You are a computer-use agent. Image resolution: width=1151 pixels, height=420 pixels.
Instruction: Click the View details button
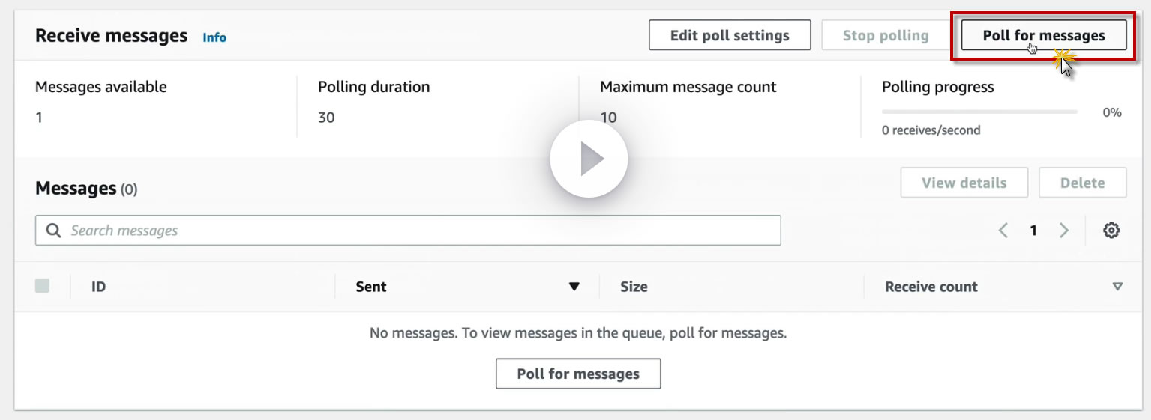coord(964,183)
